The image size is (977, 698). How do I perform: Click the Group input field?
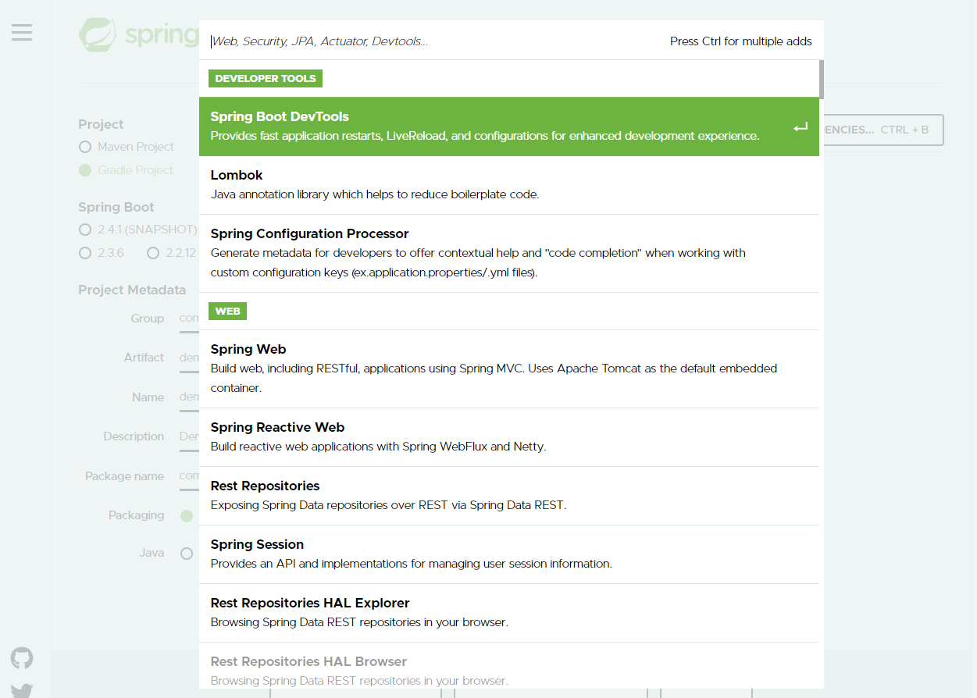tap(189, 319)
